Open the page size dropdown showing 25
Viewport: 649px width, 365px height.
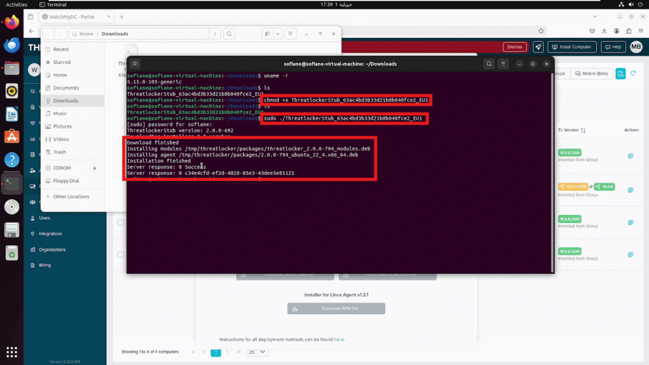(257, 352)
